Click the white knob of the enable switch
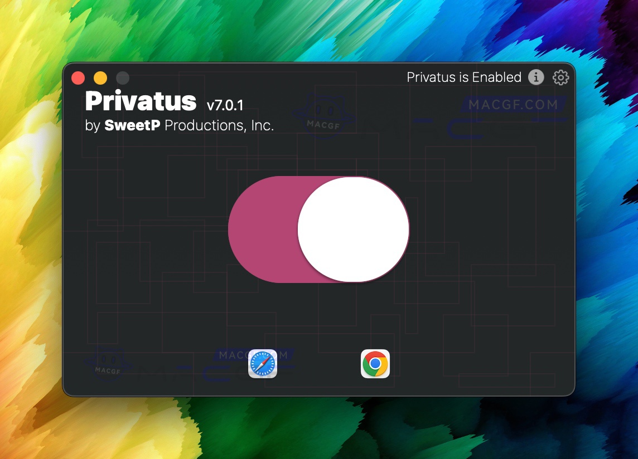 point(354,229)
